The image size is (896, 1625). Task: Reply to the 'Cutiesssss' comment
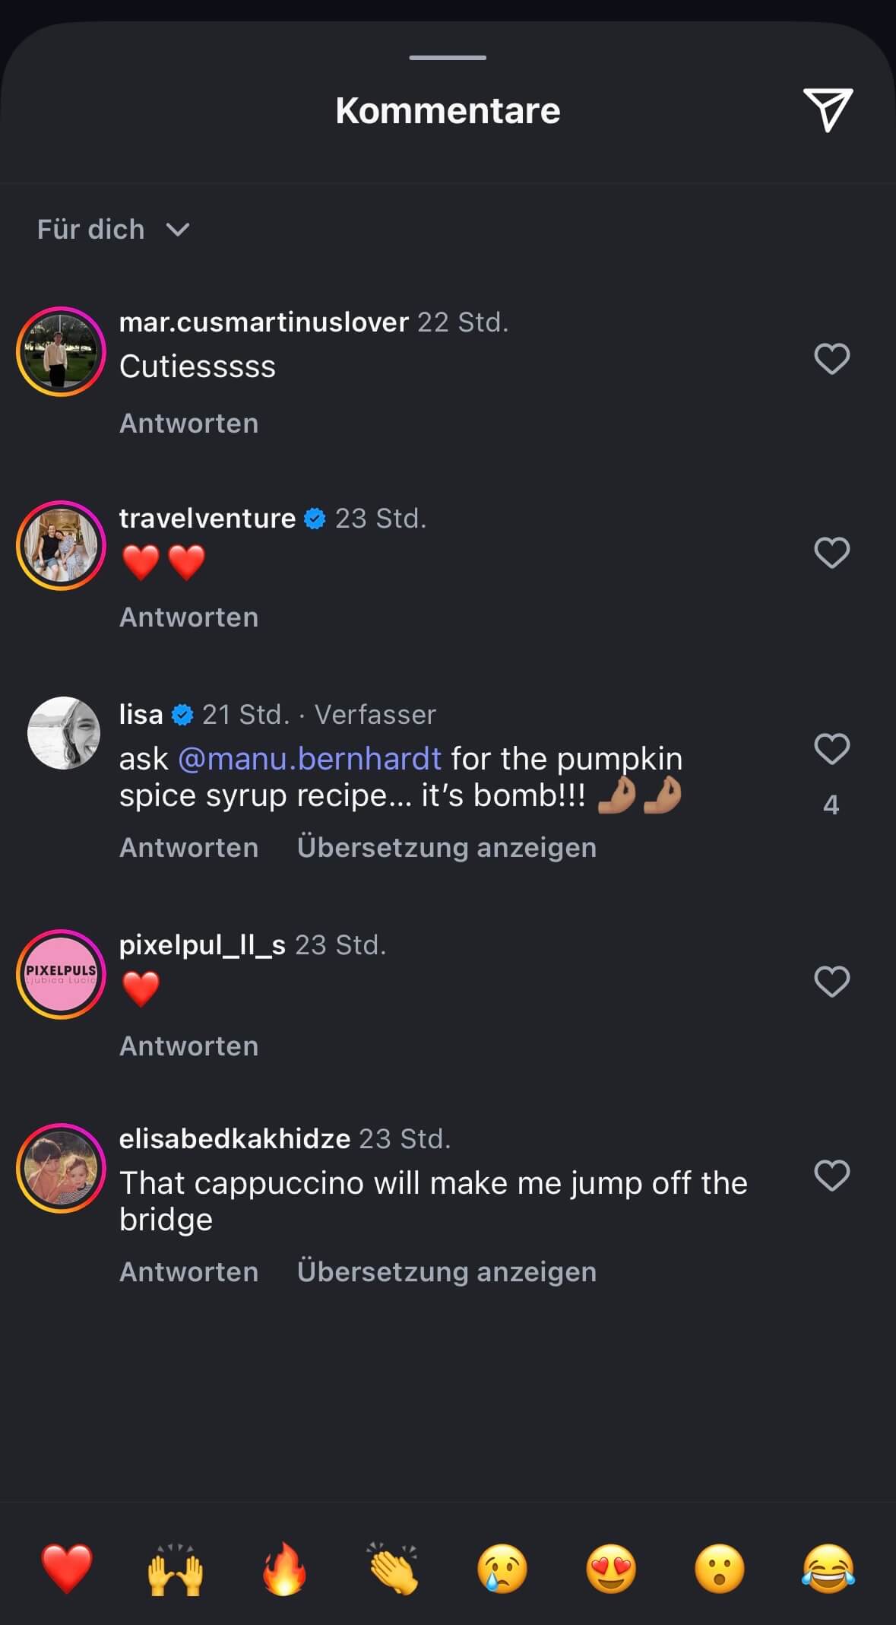click(188, 424)
